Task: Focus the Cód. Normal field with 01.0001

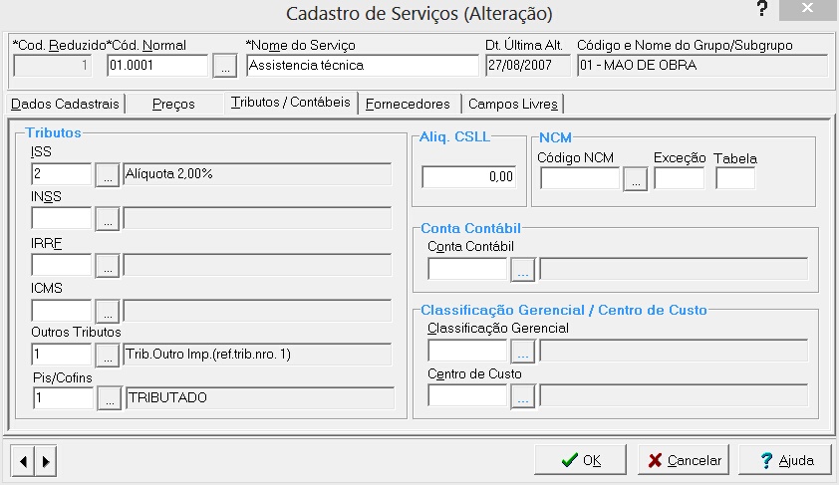Action: (157, 66)
